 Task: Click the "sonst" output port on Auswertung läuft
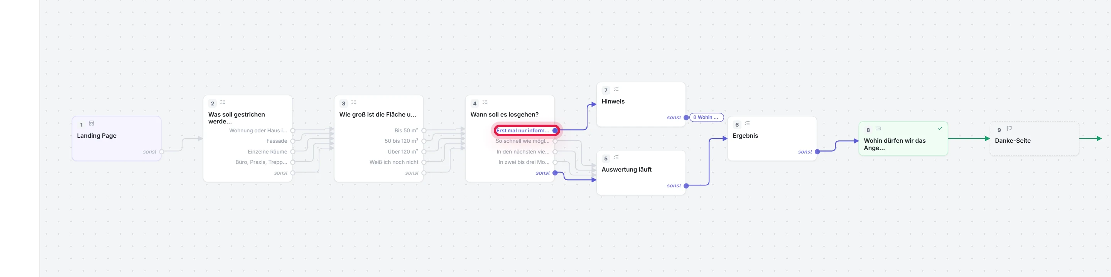coord(686,186)
